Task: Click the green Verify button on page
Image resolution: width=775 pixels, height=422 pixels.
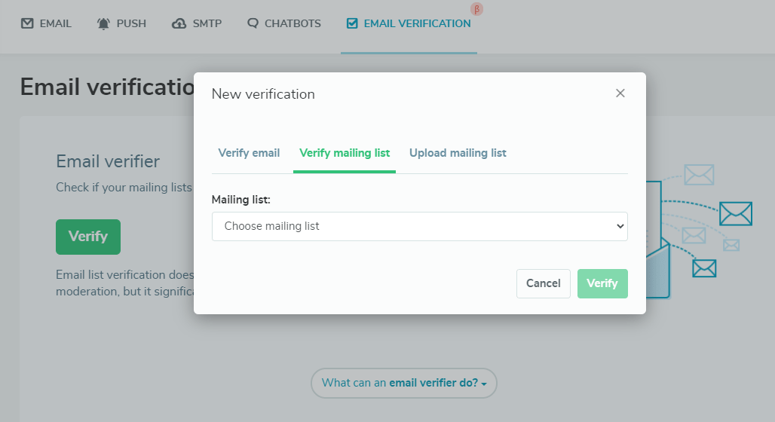Action: (88, 237)
